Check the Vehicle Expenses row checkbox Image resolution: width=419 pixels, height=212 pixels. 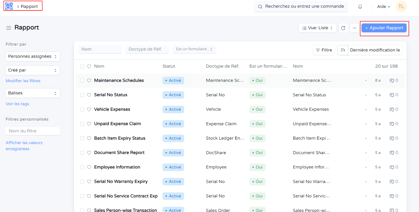coord(82,109)
